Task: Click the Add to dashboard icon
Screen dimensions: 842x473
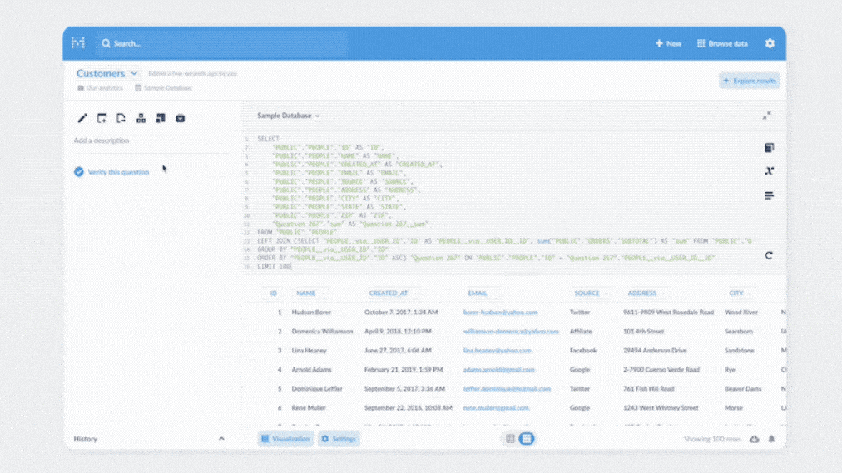Action: pyautogui.click(x=102, y=119)
